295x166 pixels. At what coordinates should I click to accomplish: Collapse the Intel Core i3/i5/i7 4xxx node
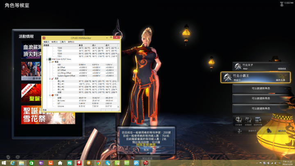(47, 59)
